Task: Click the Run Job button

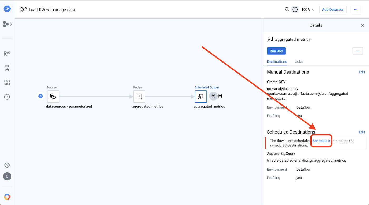Action: coord(276,51)
